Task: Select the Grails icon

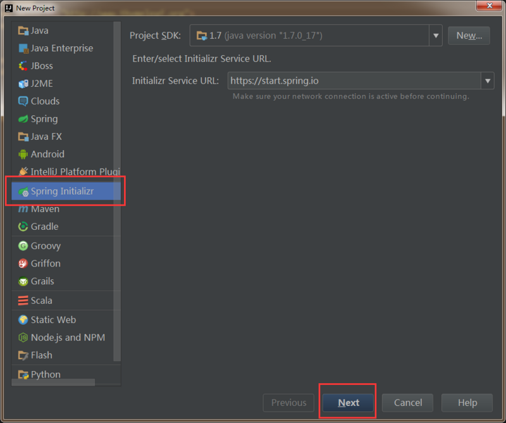Action: pos(23,281)
